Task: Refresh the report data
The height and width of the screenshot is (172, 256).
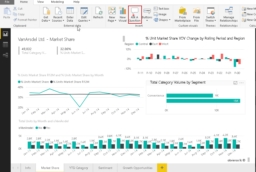Action: 98,13
